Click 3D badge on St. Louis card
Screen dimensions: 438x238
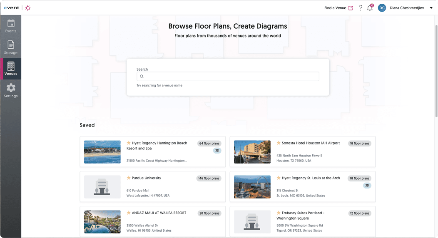click(x=367, y=185)
